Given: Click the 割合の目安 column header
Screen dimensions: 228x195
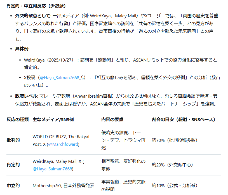Looking at the screenshot, I should click(x=184, y=119).
